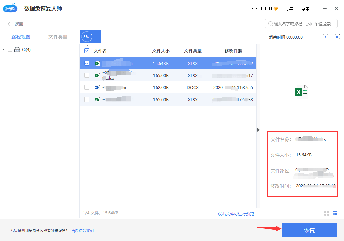
Task: Click the large Excel preview thumbnail
Action: [302, 92]
